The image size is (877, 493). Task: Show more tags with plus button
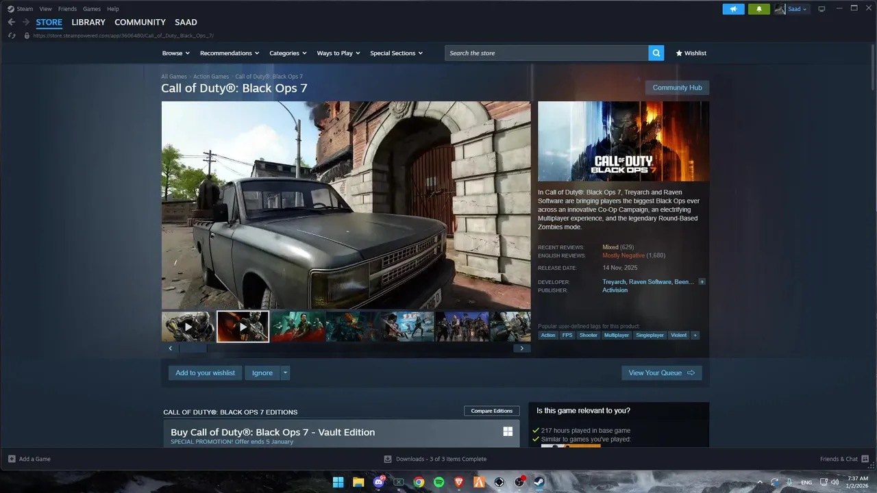pyautogui.click(x=695, y=336)
